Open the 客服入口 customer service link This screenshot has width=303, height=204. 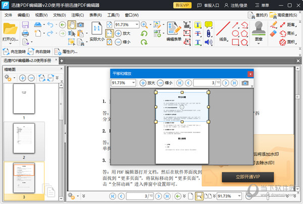pos(208,5)
